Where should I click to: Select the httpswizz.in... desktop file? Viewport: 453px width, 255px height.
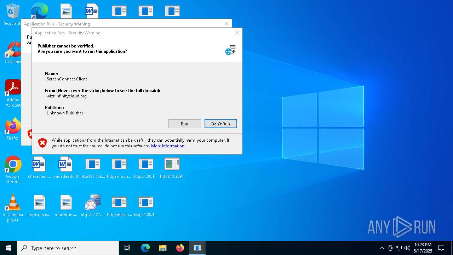coord(119,206)
